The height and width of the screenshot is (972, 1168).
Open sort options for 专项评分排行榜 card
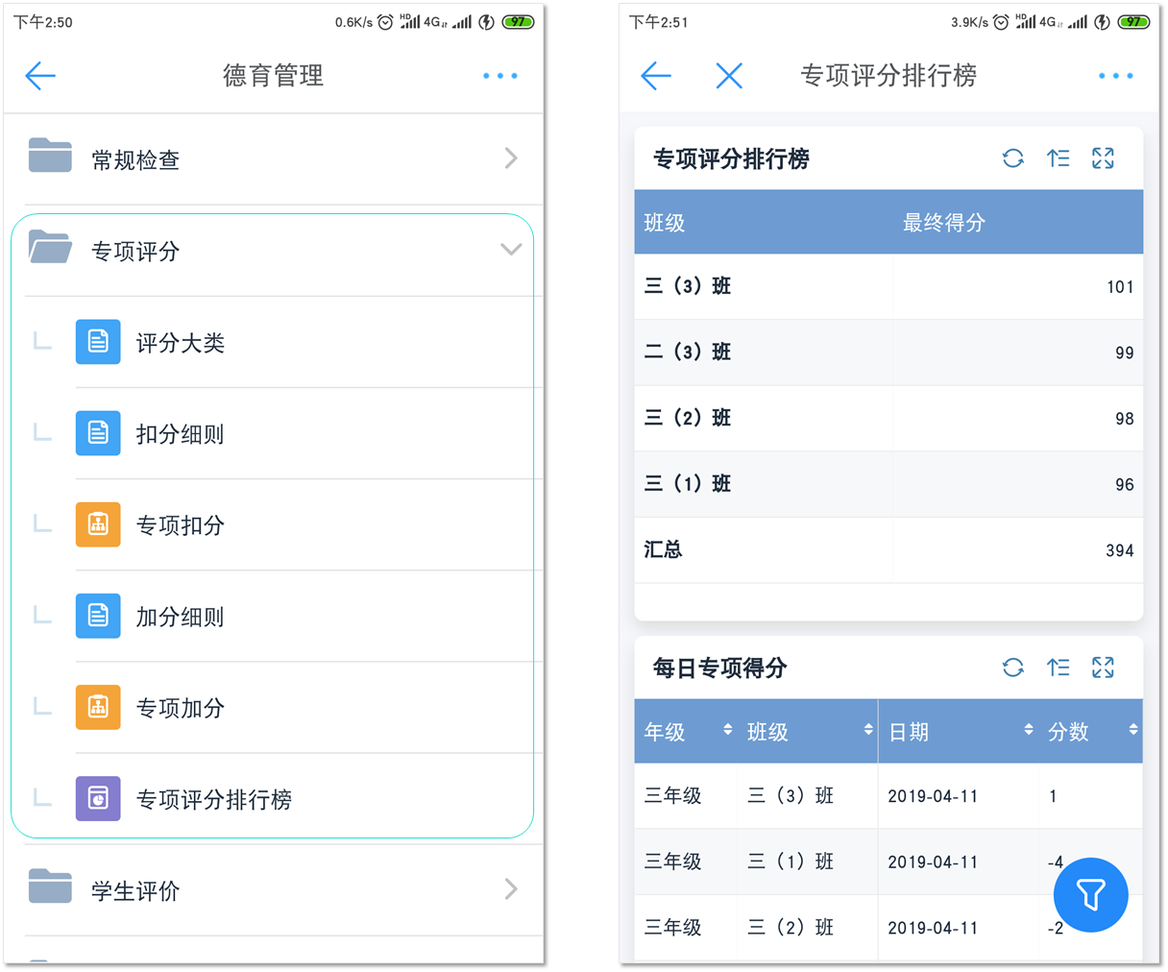[1058, 158]
